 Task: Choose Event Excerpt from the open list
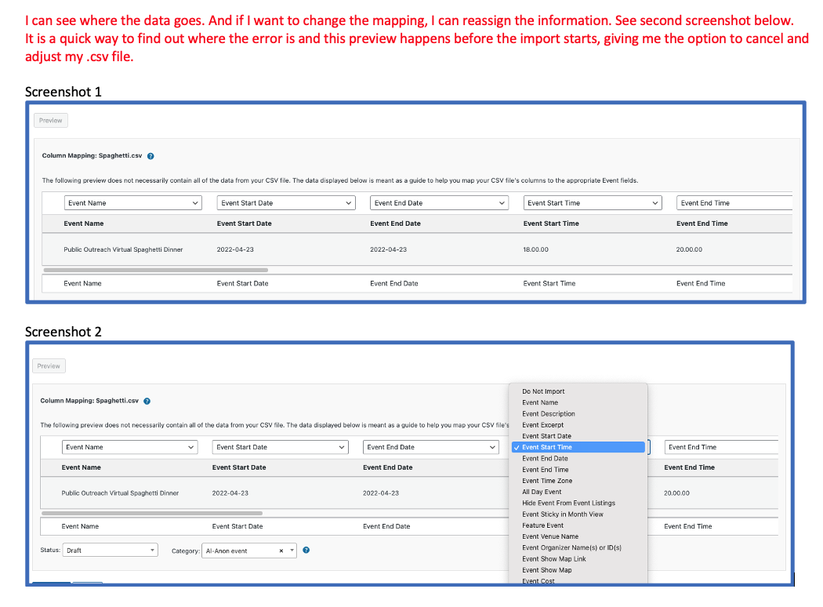[578, 425]
